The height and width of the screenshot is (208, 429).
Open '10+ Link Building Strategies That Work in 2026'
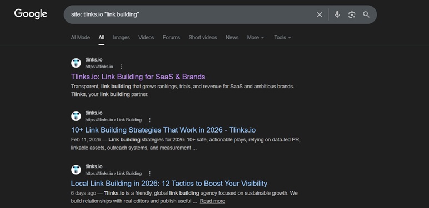pos(163,130)
